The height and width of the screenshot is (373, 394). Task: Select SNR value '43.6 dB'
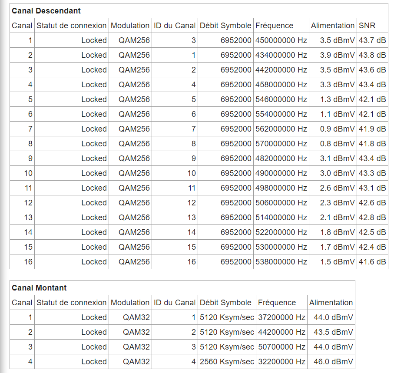(x=372, y=70)
